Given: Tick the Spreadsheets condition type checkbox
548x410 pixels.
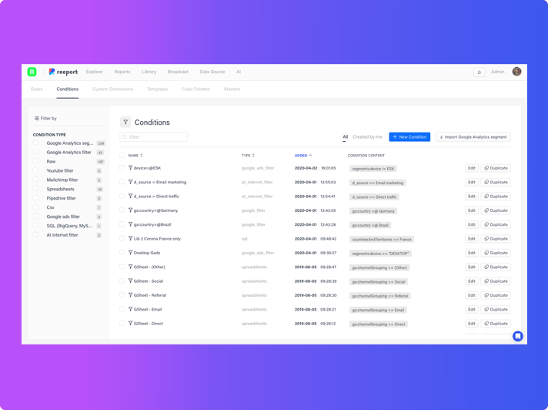Looking at the screenshot, I should pyautogui.click(x=35, y=189).
